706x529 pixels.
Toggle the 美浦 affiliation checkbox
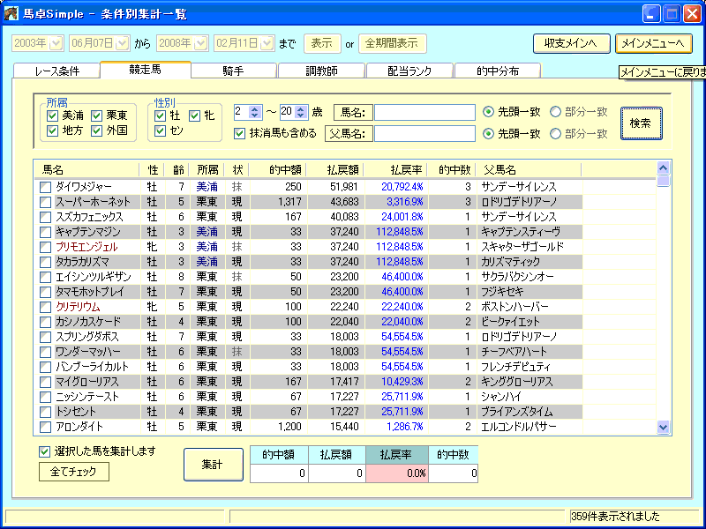click(53, 116)
